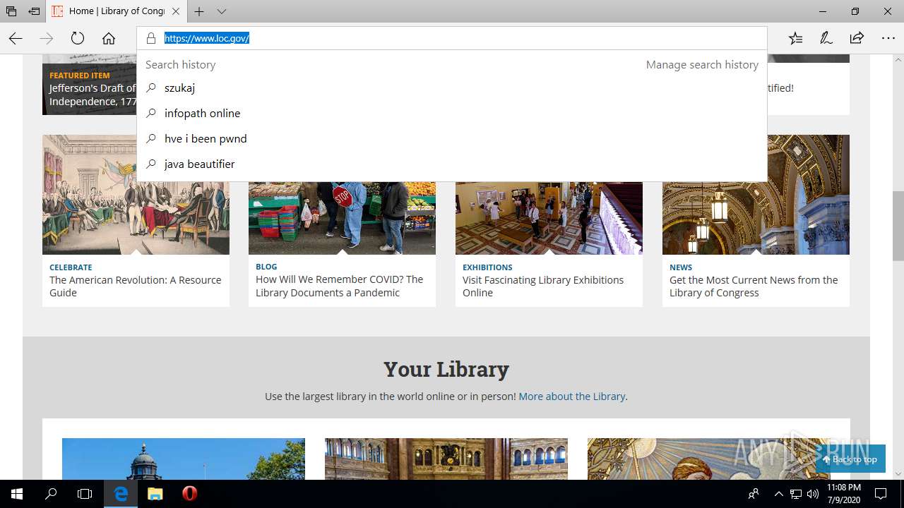Open Visit Fascinating Library Exhibitions Online
This screenshot has height=508, width=904.
pyautogui.click(x=543, y=286)
